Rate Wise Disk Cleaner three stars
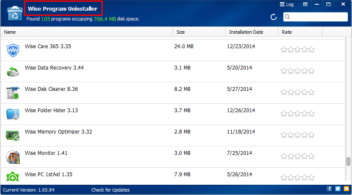352x195 pixels. point(298,92)
